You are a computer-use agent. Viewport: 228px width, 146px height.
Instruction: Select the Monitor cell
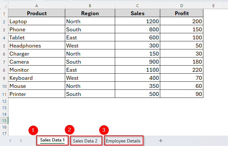point(37,70)
